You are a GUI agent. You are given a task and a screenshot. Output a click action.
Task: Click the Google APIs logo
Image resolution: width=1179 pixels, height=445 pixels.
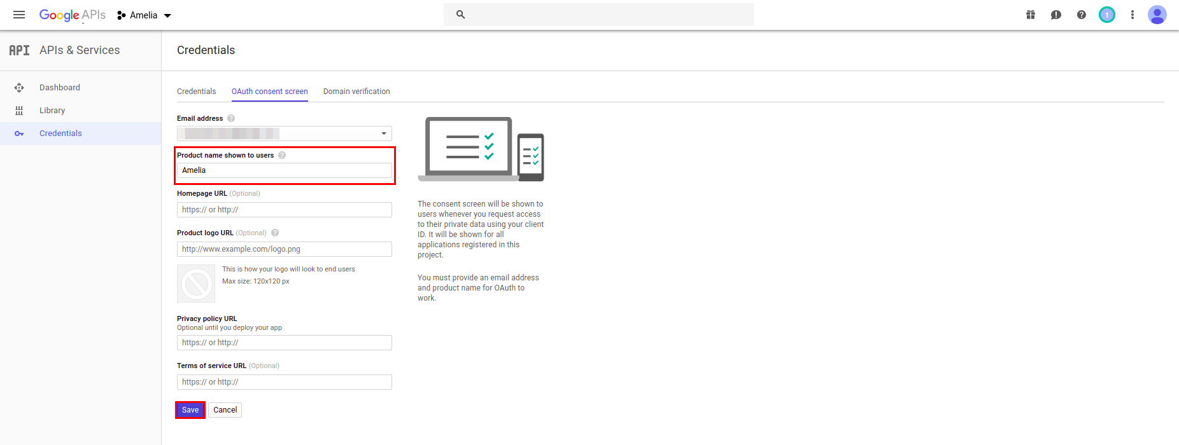pyautogui.click(x=73, y=15)
